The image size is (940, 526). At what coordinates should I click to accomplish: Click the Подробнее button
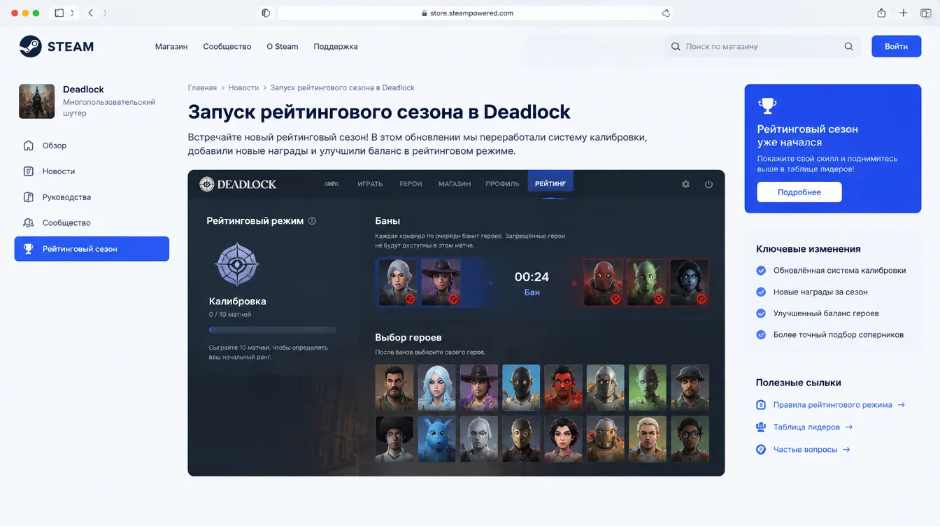799,192
